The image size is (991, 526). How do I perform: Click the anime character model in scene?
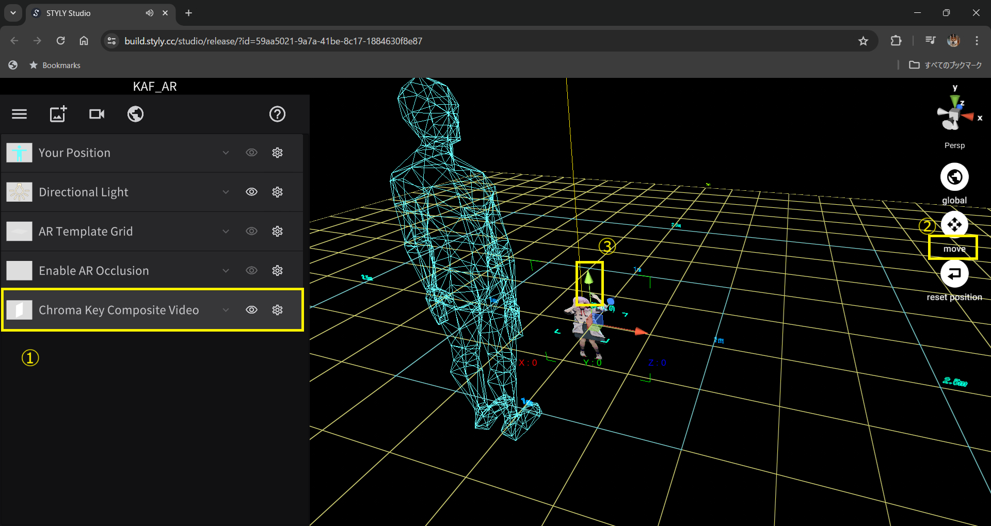(587, 328)
